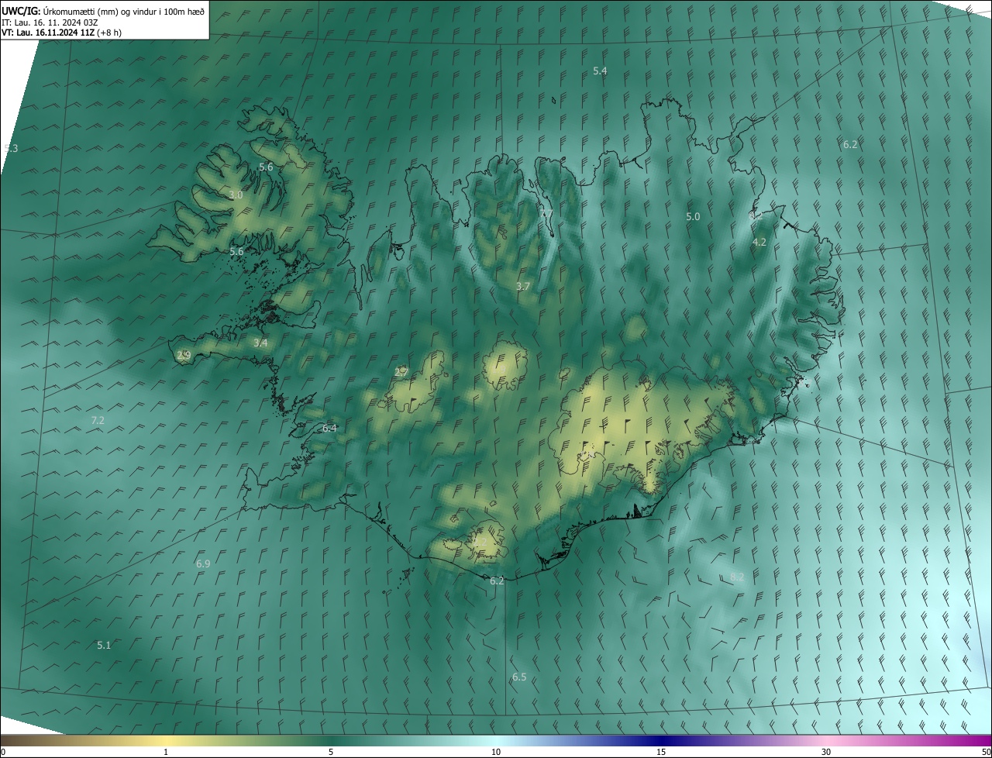The image size is (992, 758).
Task: Click the 3.0 precipitation value
Action: click(x=236, y=195)
